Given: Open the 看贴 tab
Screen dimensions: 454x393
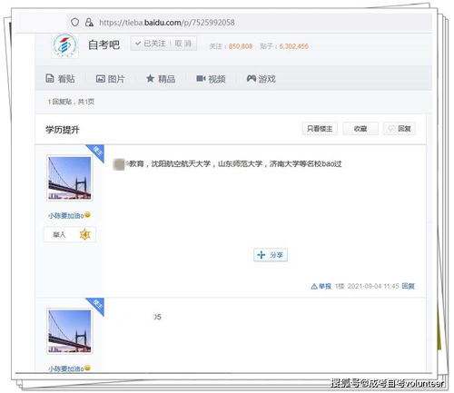Looking at the screenshot, I should (60, 79).
